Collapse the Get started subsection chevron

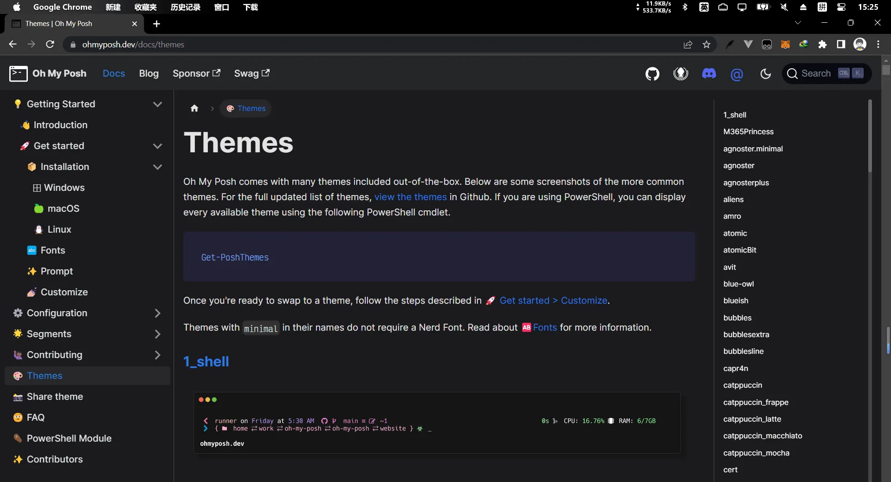point(157,146)
